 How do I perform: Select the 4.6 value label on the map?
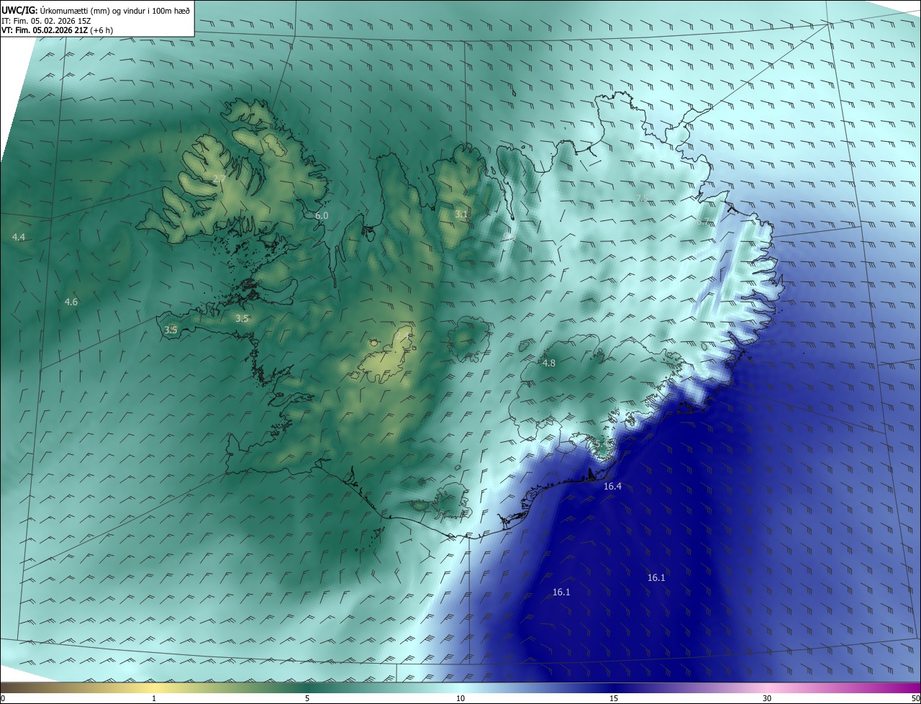coord(71,302)
